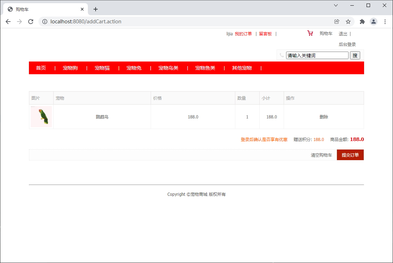Open 我的订单 link
Image resolution: width=393 pixels, height=263 pixels.
click(243, 34)
